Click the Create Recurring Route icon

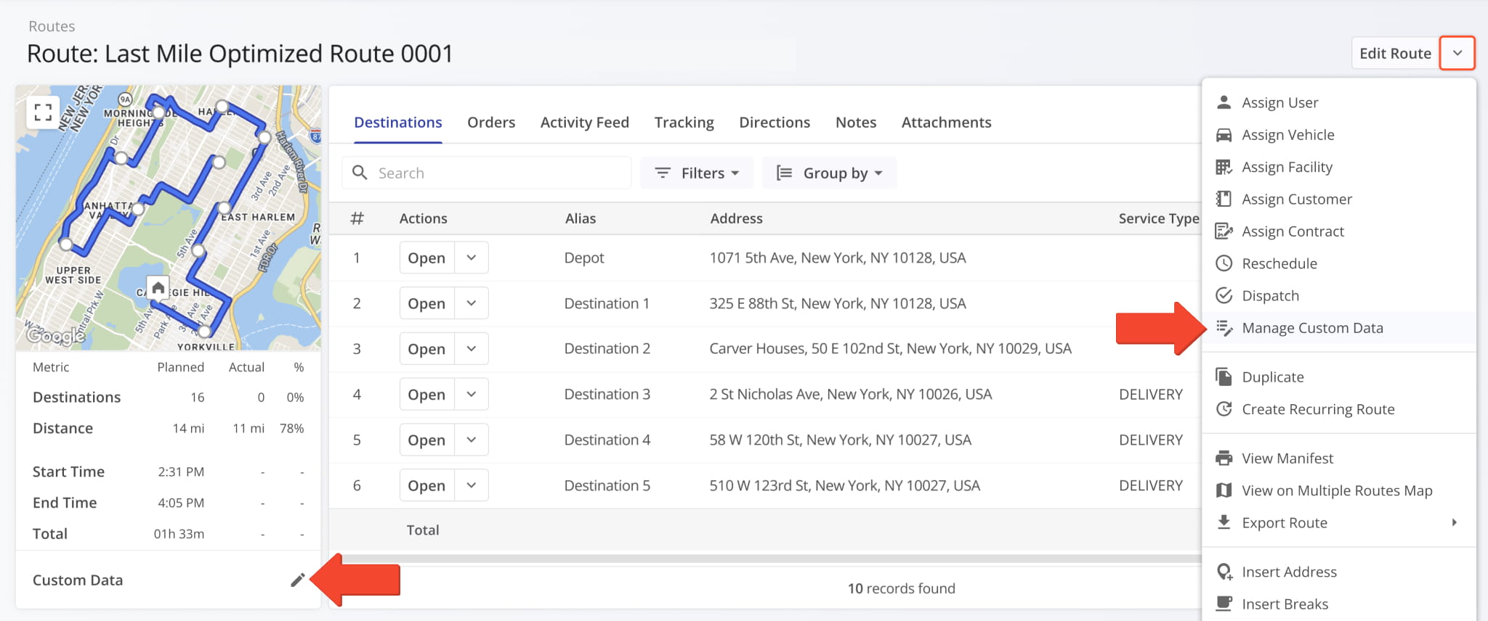pyautogui.click(x=1224, y=409)
